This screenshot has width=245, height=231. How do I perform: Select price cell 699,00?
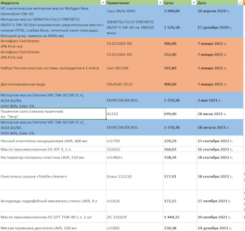coord(180,114)
